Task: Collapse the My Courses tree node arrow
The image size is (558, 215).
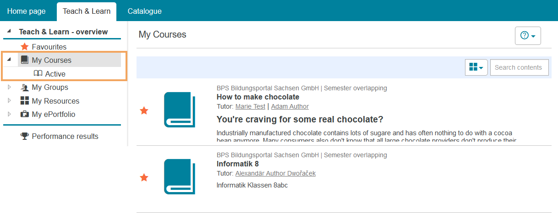Action: (x=10, y=60)
